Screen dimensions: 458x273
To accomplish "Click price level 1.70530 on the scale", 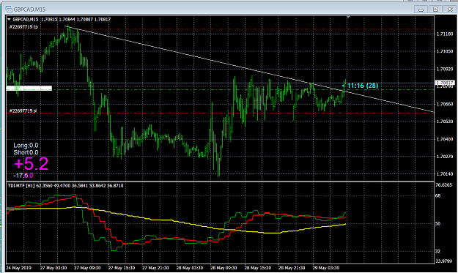I will (445, 121).
